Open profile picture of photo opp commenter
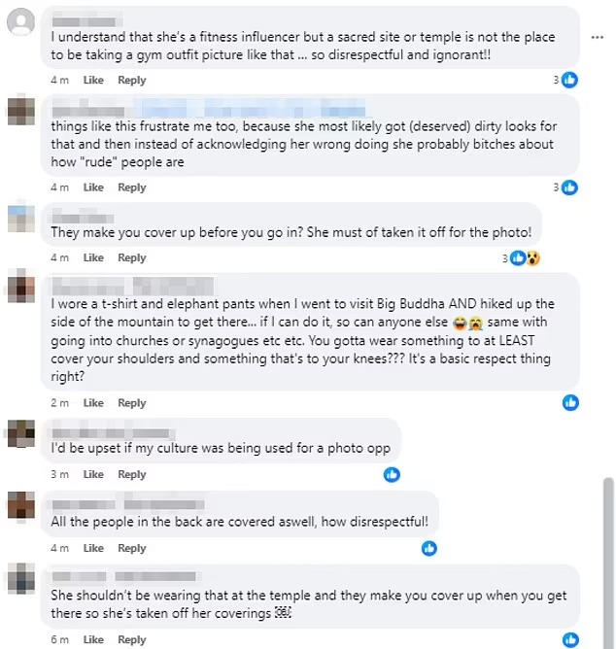 (21, 434)
